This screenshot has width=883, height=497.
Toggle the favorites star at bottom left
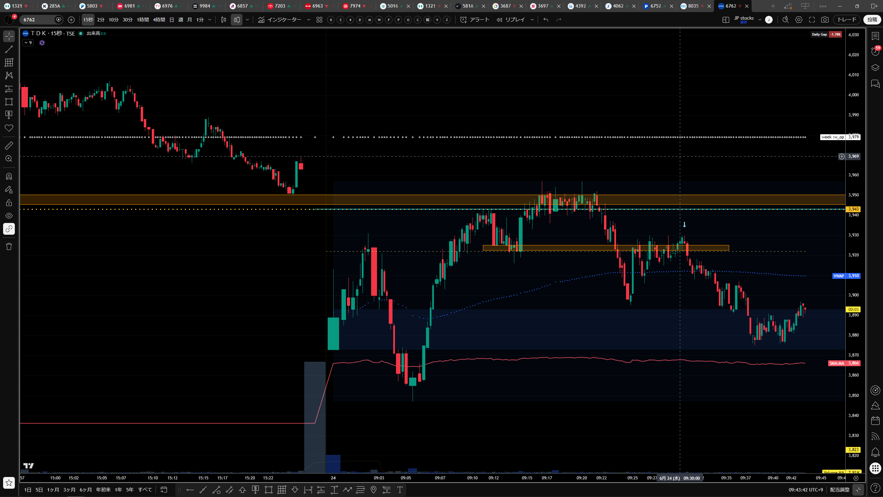point(9,483)
